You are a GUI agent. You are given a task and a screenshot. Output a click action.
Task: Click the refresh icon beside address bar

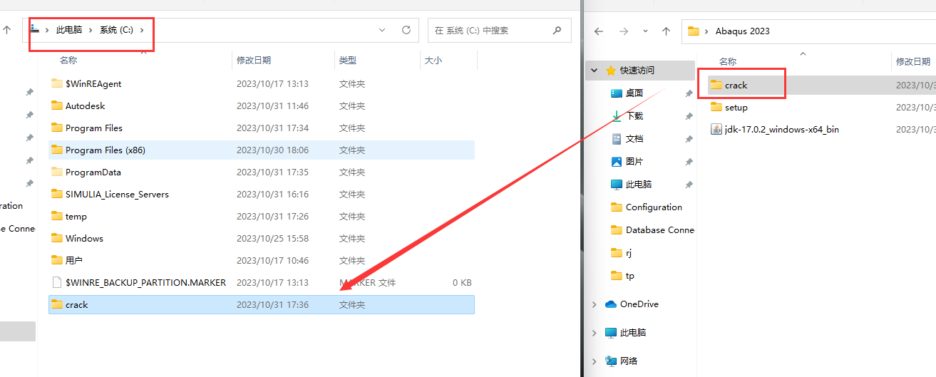406,31
